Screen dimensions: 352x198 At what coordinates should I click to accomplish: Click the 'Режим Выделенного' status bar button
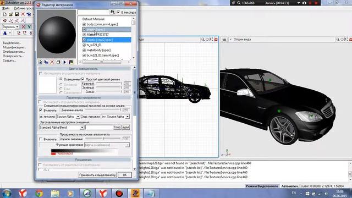click(262, 186)
